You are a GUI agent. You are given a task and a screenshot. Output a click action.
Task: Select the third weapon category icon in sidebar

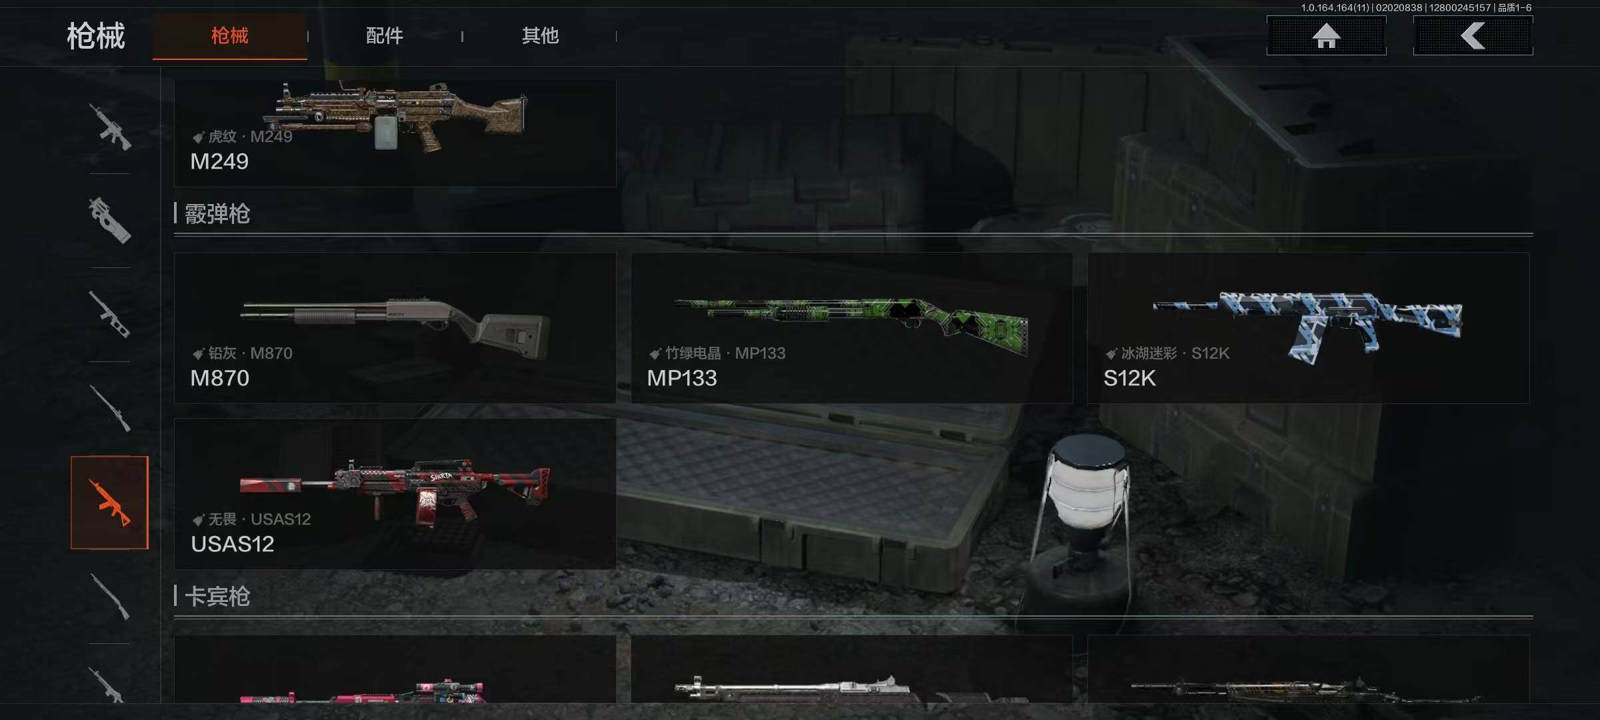point(110,314)
